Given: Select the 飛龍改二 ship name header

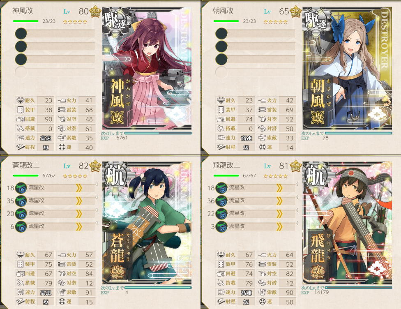Looking at the screenshot, I should pyautogui.click(x=226, y=166).
